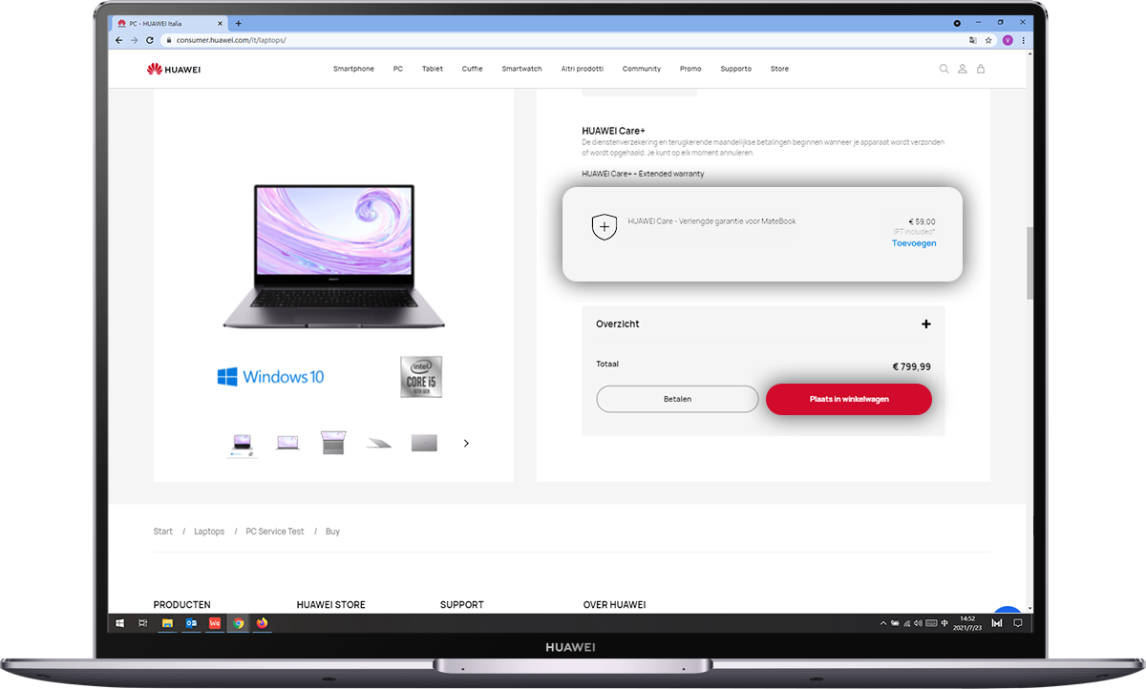This screenshot has height=689, width=1146.
Task: Click the shield plus icon for HUAWEI Care
Action: point(604,227)
